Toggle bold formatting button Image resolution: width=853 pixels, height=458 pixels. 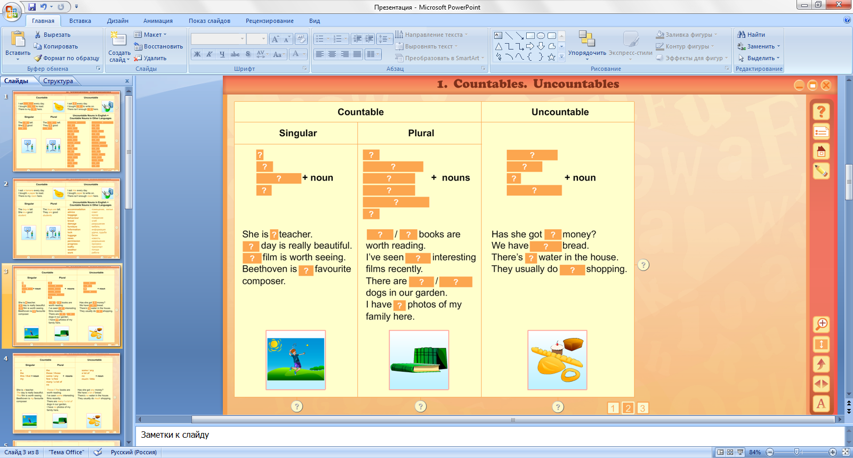click(197, 54)
